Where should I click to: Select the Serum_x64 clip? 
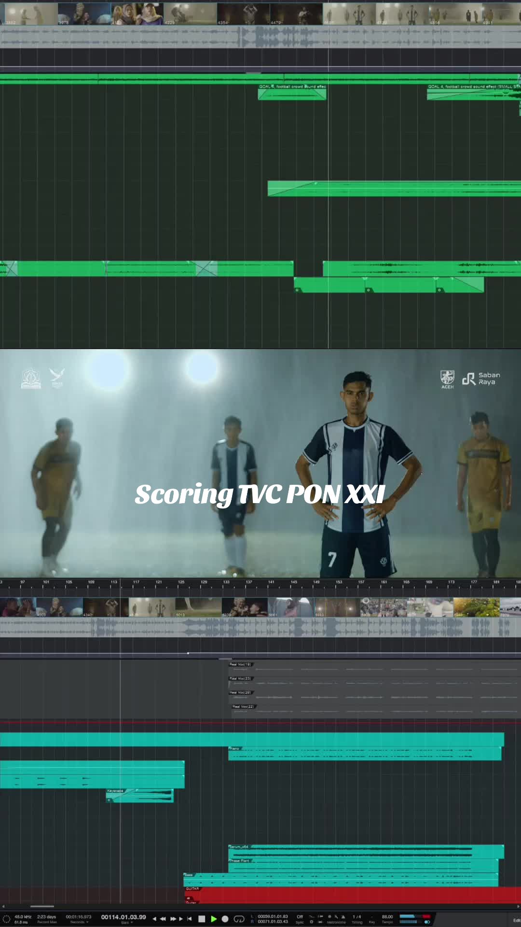coord(366,851)
